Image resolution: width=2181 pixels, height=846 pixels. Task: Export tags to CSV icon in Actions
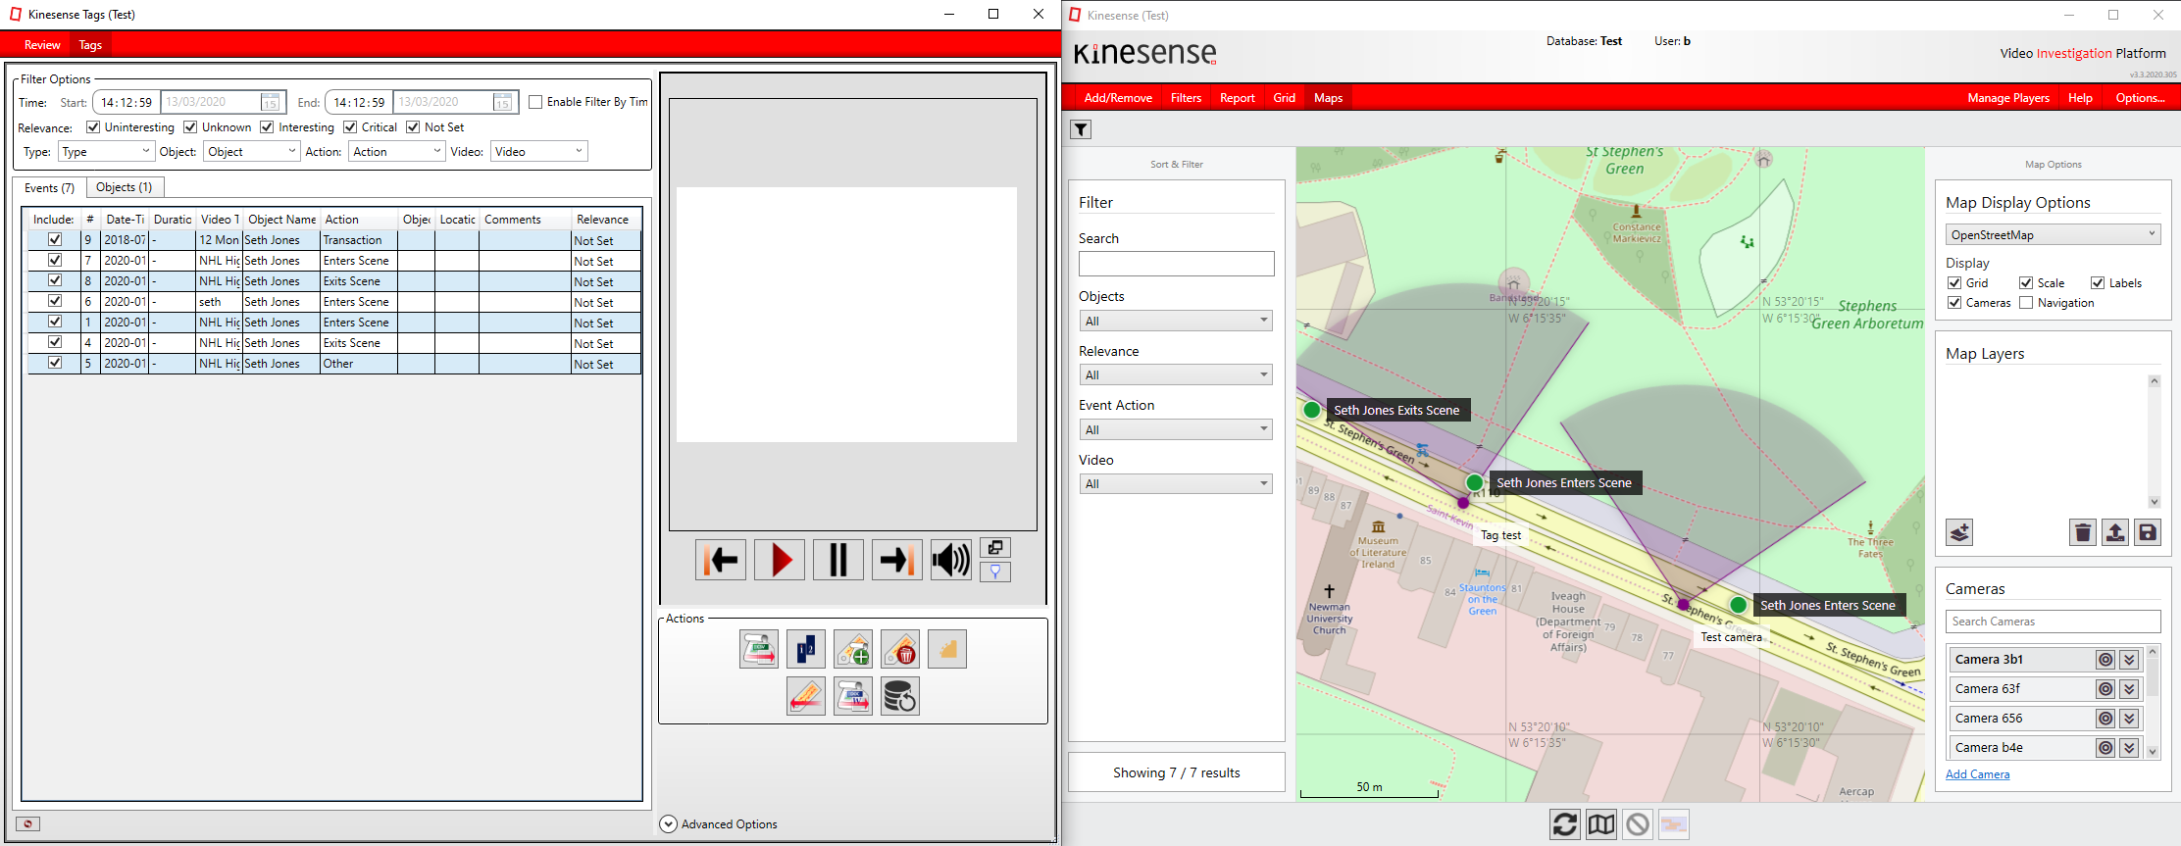click(759, 649)
